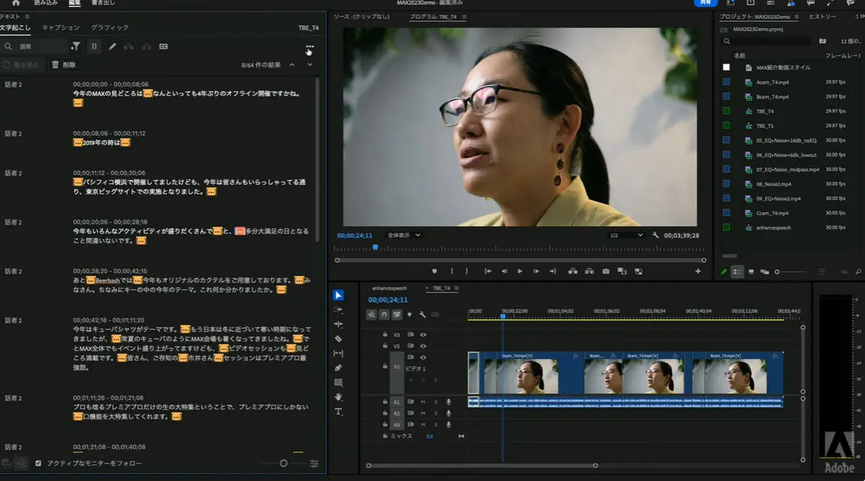Export a frame with the camera icon
This screenshot has height=481, width=865.
[x=606, y=271]
